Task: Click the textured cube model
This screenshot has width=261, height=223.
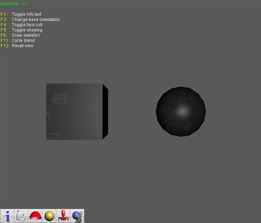Action: click(x=77, y=111)
